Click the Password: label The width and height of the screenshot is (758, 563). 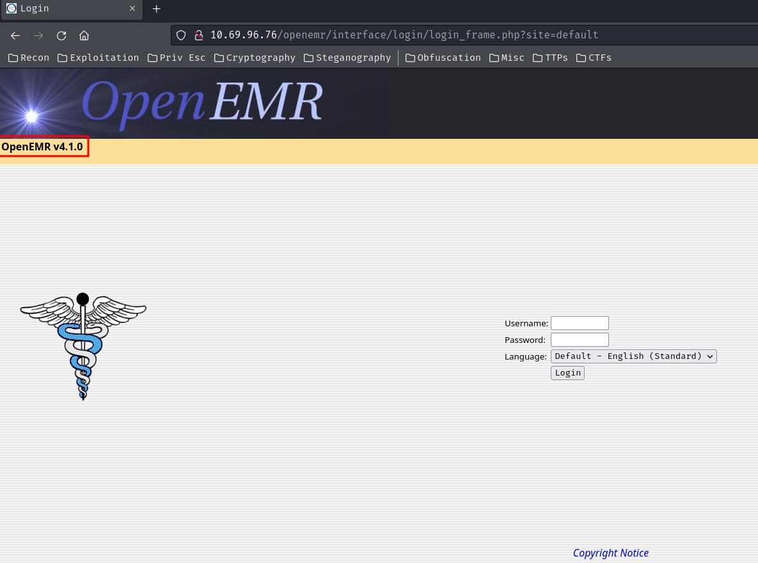tap(525, 340)
